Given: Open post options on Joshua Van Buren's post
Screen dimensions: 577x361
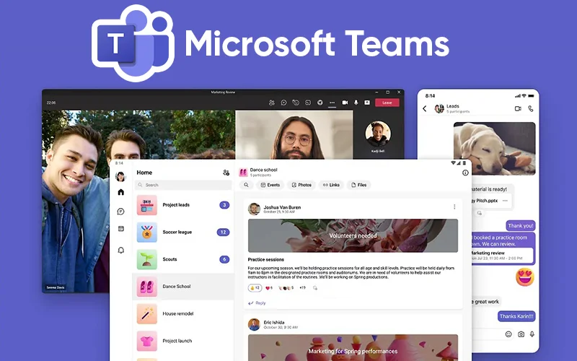Looking at the screenshot, I should [x=454, y=207].
